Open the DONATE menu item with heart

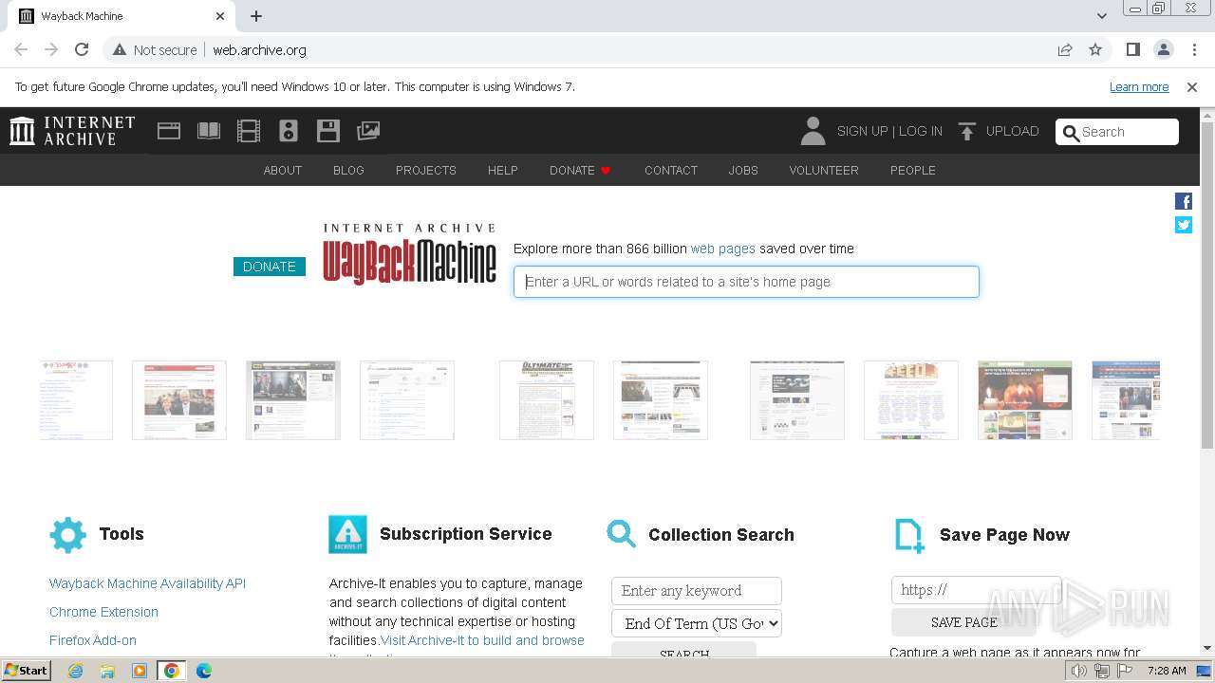(580, 170)
